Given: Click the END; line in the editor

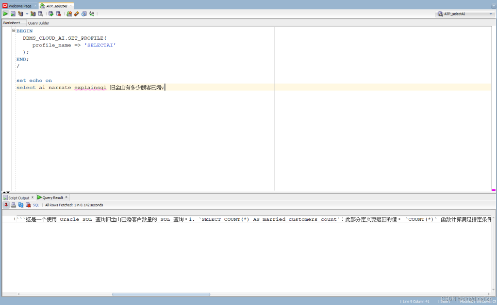Looking at the screenshot, I should tap(22, 59).
